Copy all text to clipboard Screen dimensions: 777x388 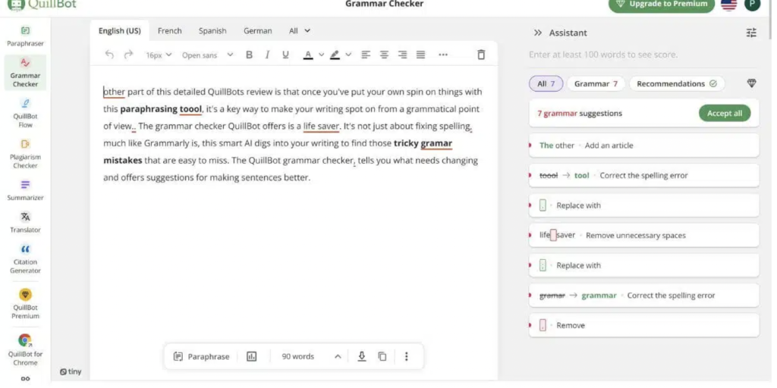382,356
